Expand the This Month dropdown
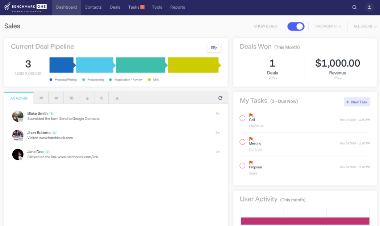Screen dimensions: 380x226 pyautogui.click(x=327, y=26)
